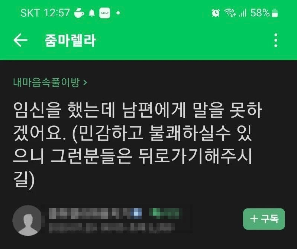Subscribe using the + 구독 button
This screenshot has width=297, height=249.
coord(264,219)
